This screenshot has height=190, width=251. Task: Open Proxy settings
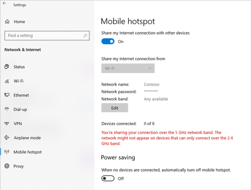click(x=19, y=166)
